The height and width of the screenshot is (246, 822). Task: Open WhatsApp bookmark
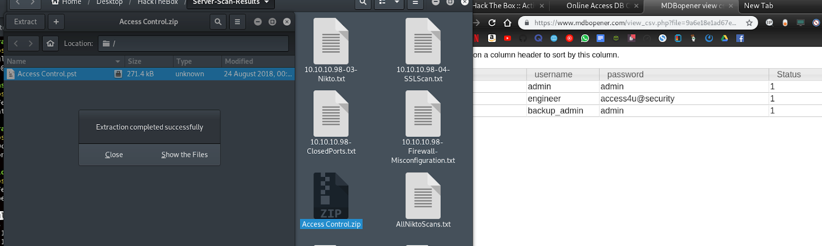pyautogui.click(x=585, y=38)
